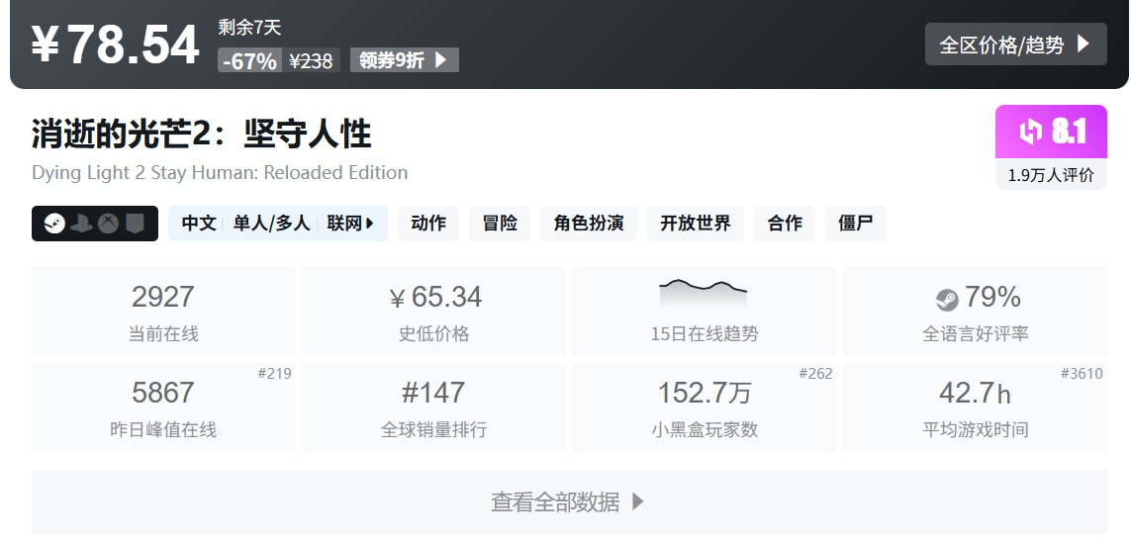Select the Xbox platform icon
The image size is (1131, 543).
tap(108, 224)
